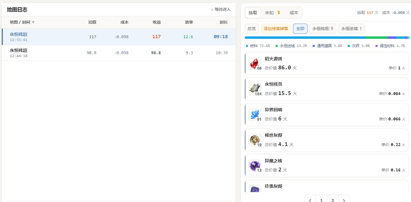Click the 珍贵灰烬 item icon

pyautogui.click(x=255, y=189)
